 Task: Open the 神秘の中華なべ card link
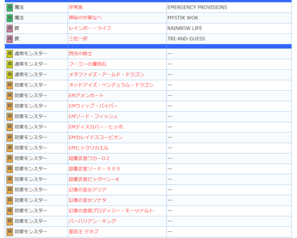[x=85, y=18]
